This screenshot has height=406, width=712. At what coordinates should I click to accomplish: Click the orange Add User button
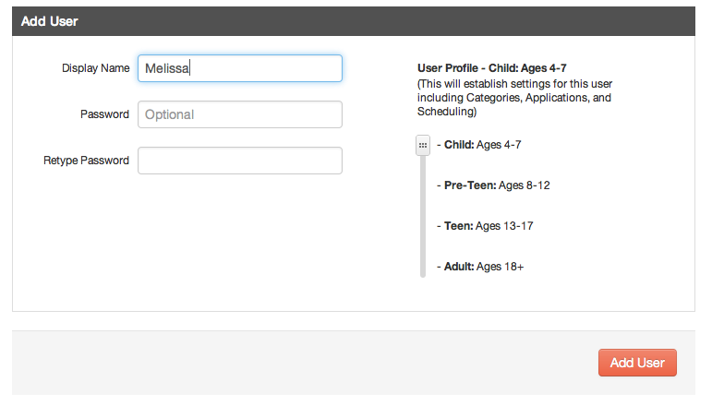pyautogui.click(x=637, y=363)
